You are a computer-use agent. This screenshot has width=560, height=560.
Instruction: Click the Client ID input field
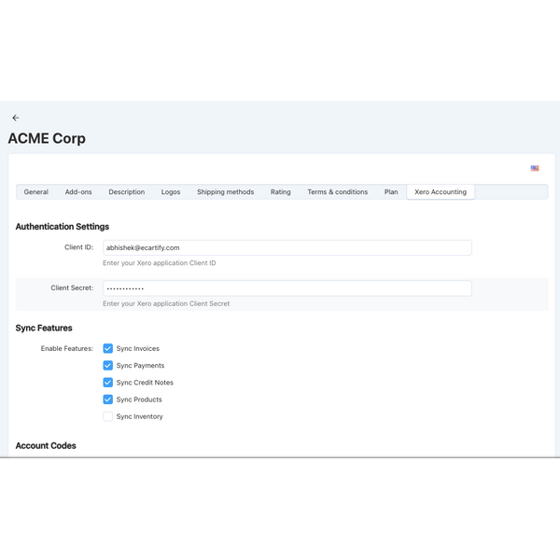pyautogui.click(x=287, y=247)
